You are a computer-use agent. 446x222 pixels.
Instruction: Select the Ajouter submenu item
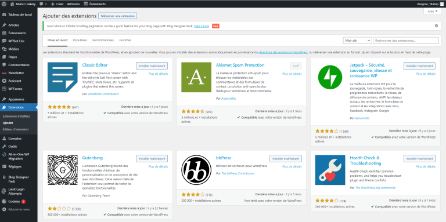[8, 123]
